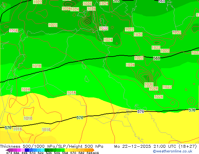Select the date 'Mo 22-12-2025 21:00 UTC (18+27)'
This screenshot has width=199, height=154.
(155, 146)
